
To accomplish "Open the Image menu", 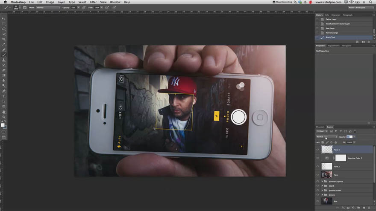I will (x=50, y=2).
